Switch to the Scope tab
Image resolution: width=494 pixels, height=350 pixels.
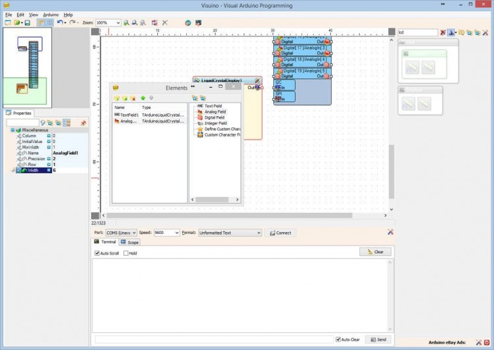coord(130,243)
